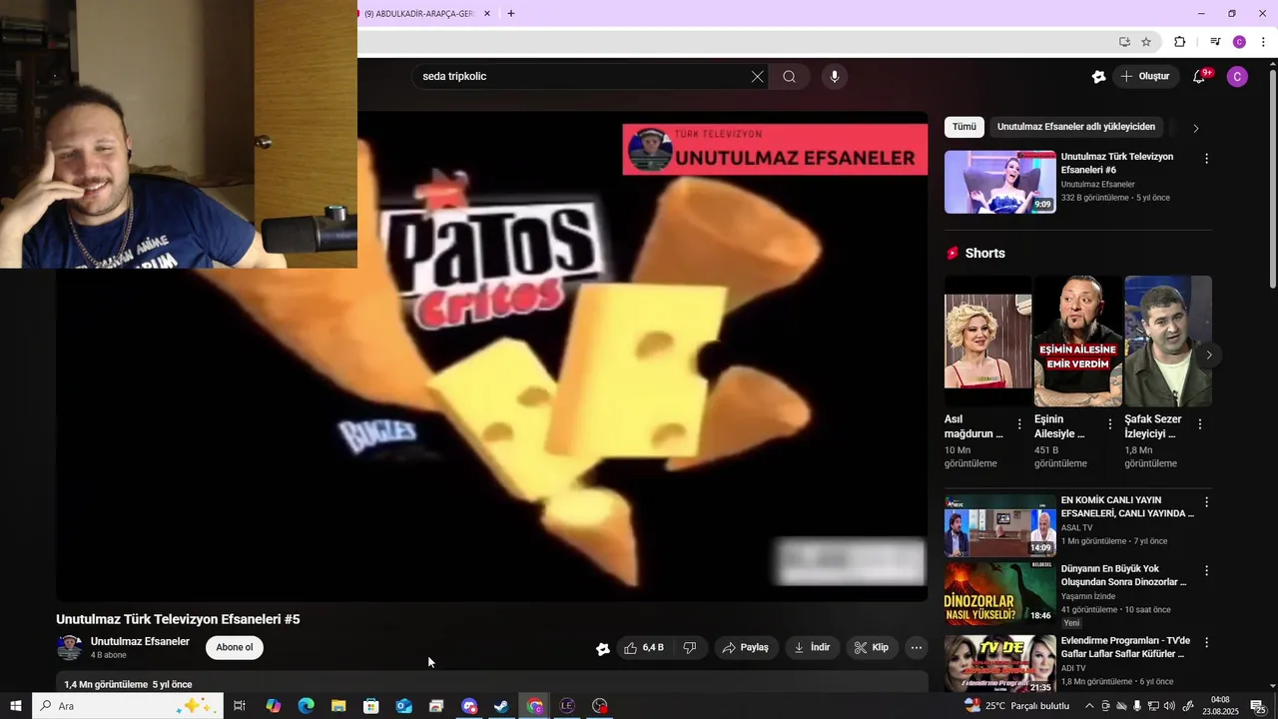Screen dimensions: 1278x719
Task: Open File Explorer from taskbar
Action: tap(338, 706)
